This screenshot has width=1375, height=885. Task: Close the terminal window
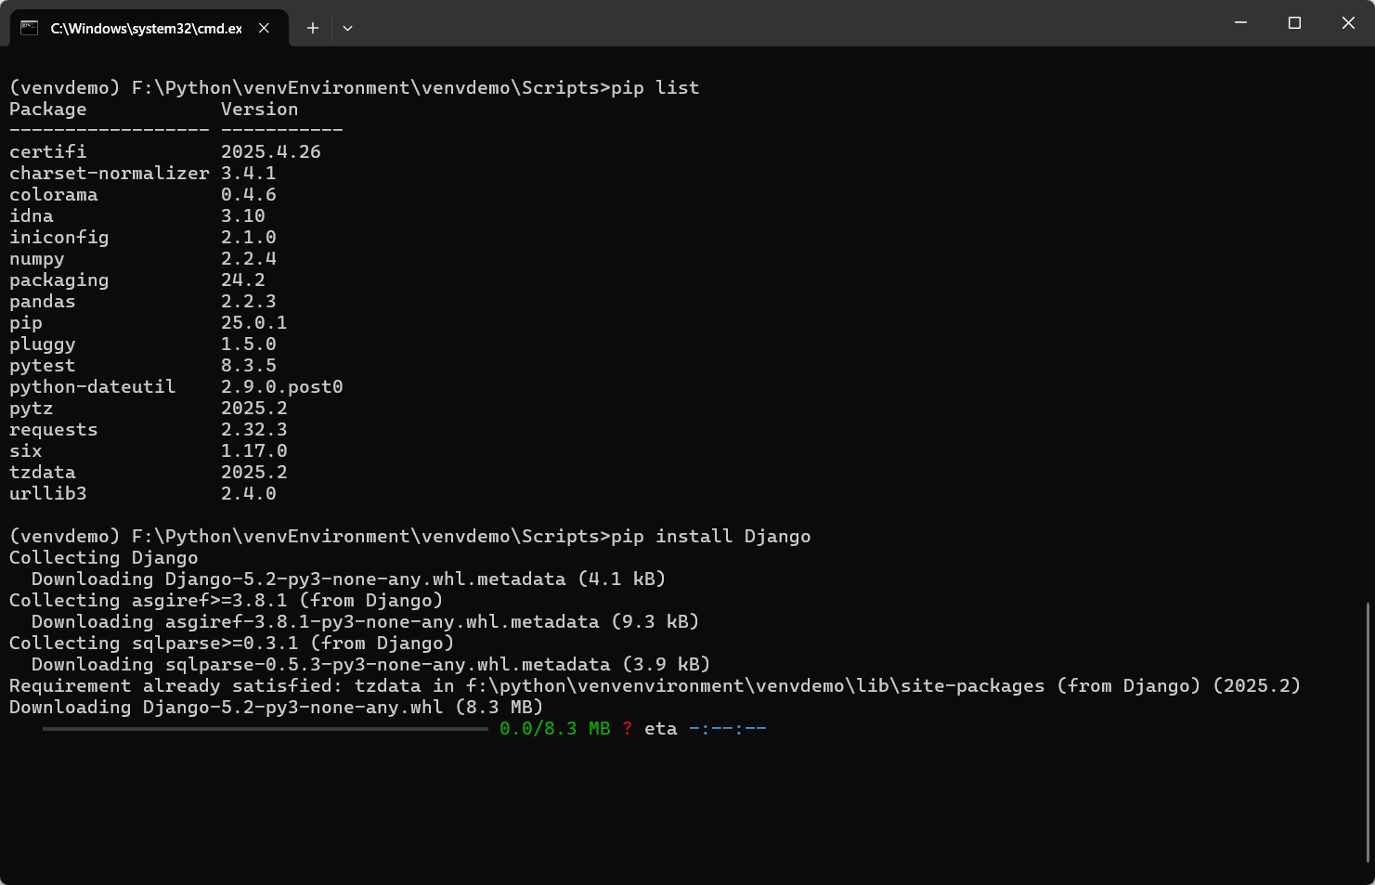1348,22
